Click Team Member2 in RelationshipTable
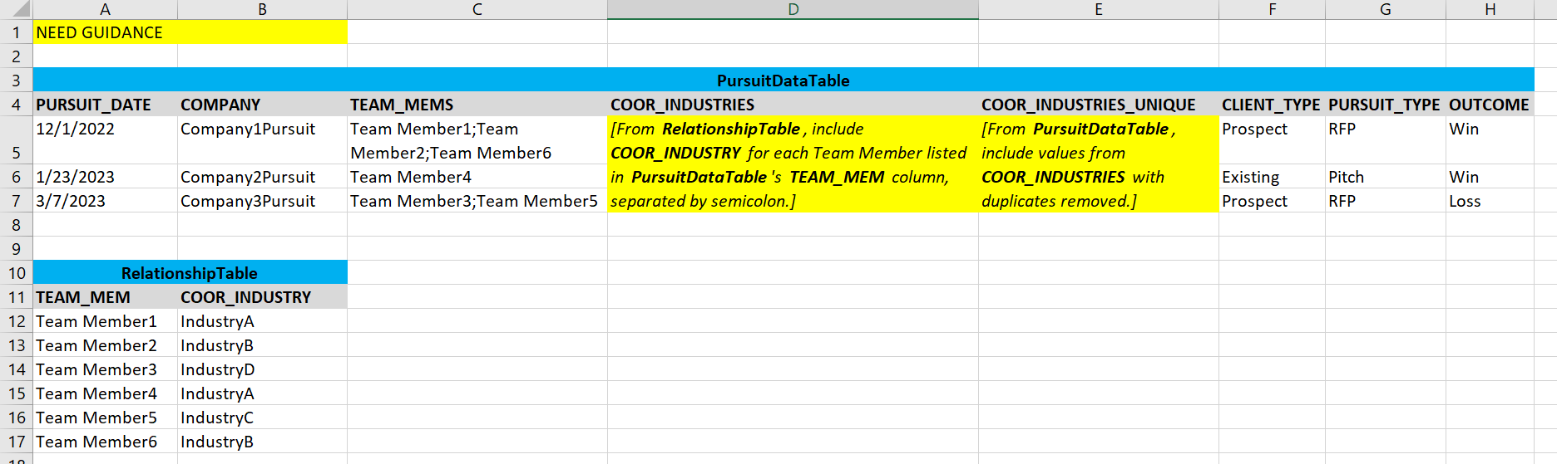This screenshot has width=1557, height=464. point(105,345)
